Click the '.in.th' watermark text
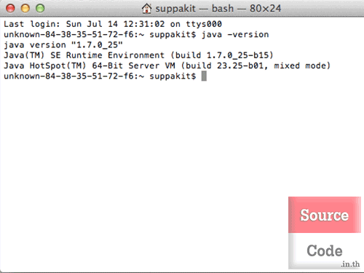Screen dimensions: 364x273 [350, 264]
